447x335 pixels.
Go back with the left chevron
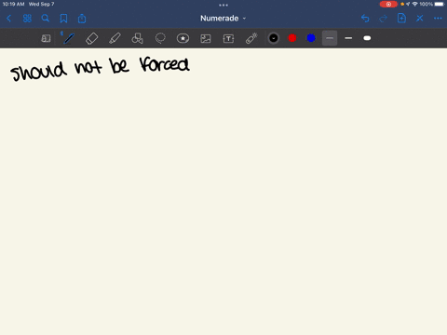8,19
